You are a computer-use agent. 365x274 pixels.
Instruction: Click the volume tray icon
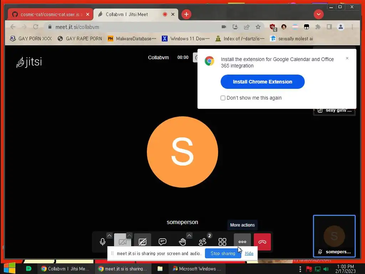point(326,269)
